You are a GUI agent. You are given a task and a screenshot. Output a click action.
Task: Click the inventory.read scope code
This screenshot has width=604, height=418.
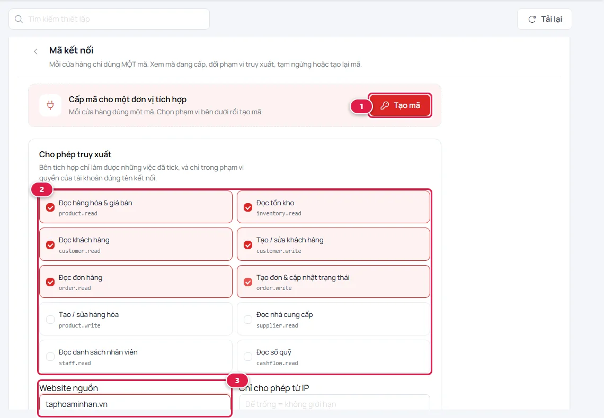pos(279,213)
